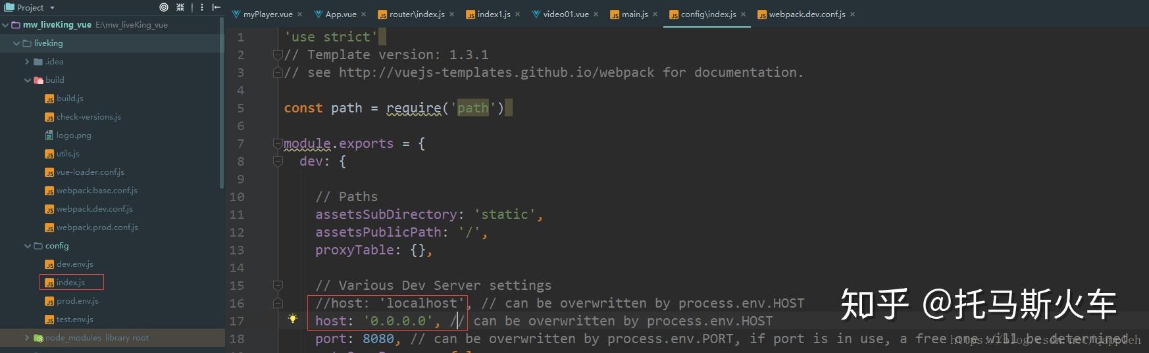Collapse the liveking folder

tap(16, 43)
